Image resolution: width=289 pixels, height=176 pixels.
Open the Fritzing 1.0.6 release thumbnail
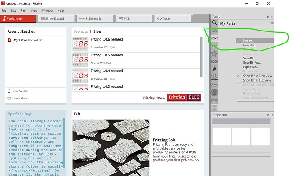(x=80, y=43)
